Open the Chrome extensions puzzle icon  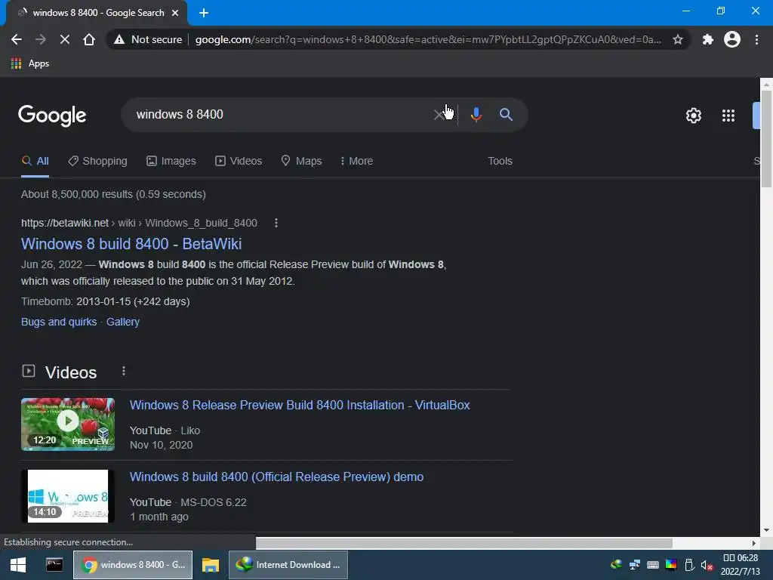tap(708, 39)
